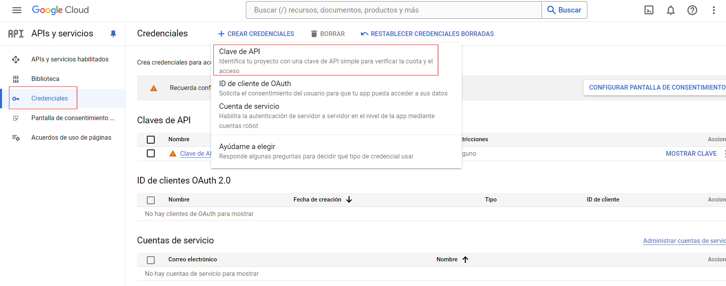Click the key icon for Credenciales
Screen dimensions: 726x286
16,99
